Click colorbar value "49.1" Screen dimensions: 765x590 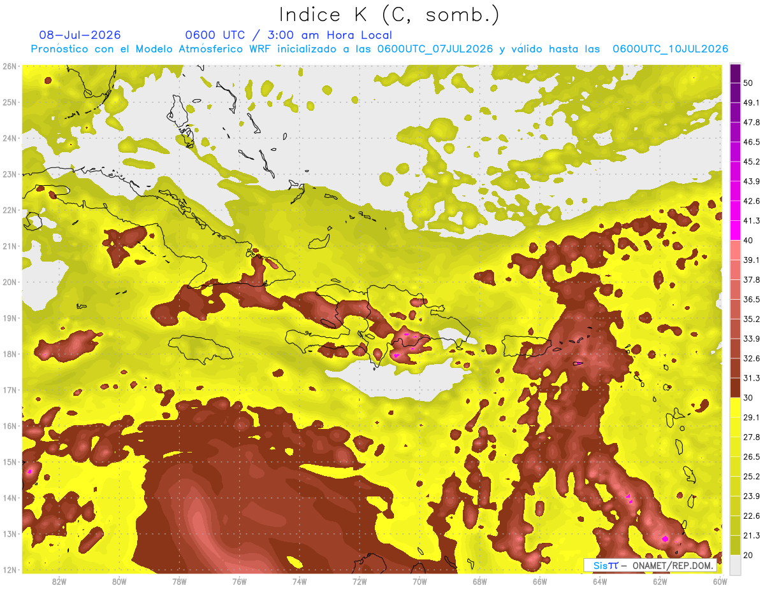[751, 102]
